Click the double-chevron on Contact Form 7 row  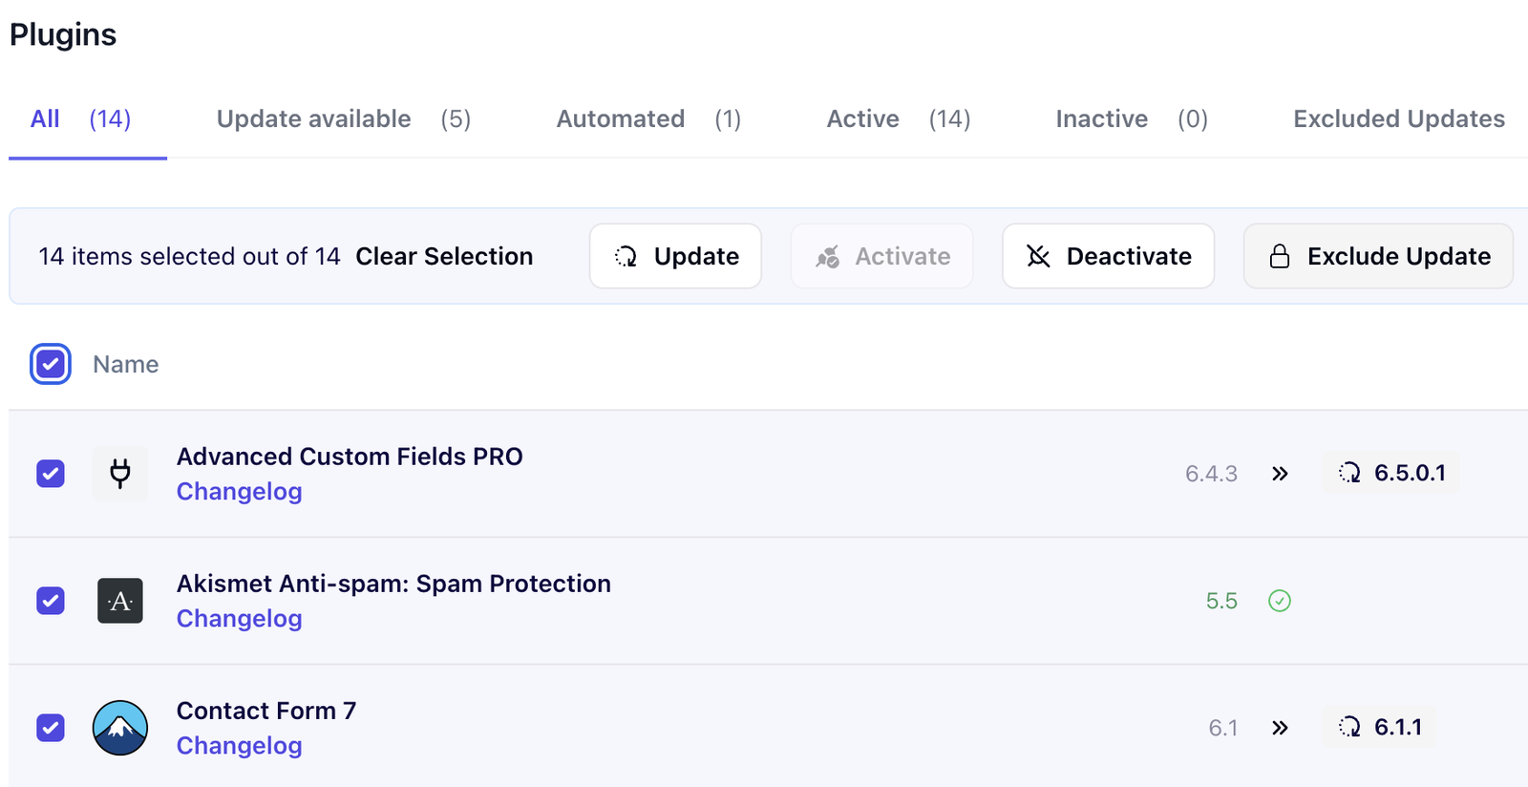[1281, 727]
